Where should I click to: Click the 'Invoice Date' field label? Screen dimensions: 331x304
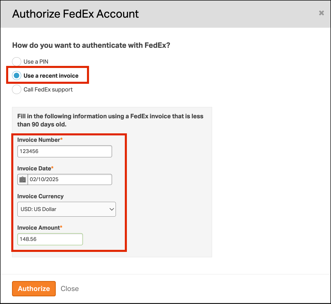point(34,168)
